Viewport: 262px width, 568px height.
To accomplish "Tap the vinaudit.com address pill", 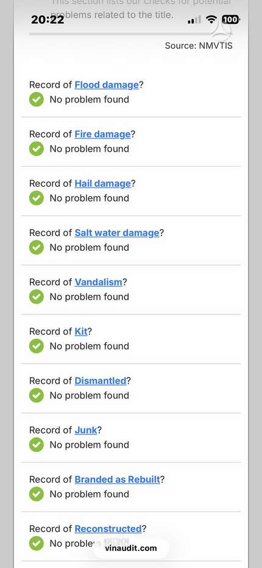I will [x=131, y=548].
